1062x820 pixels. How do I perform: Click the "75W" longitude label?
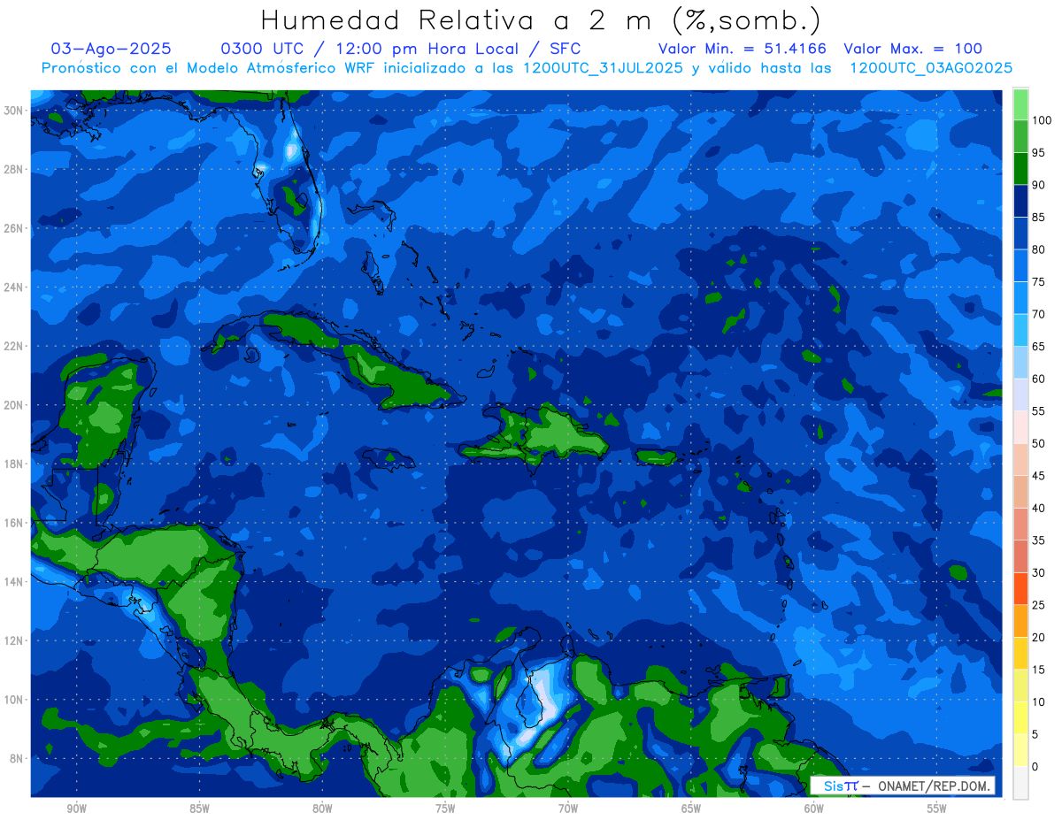click(x=445, y=809)
